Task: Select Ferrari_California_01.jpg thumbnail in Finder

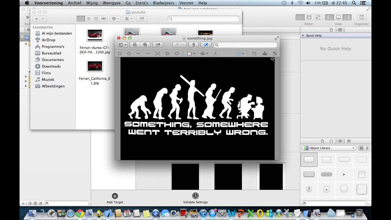Action: (x=95, y=66)
